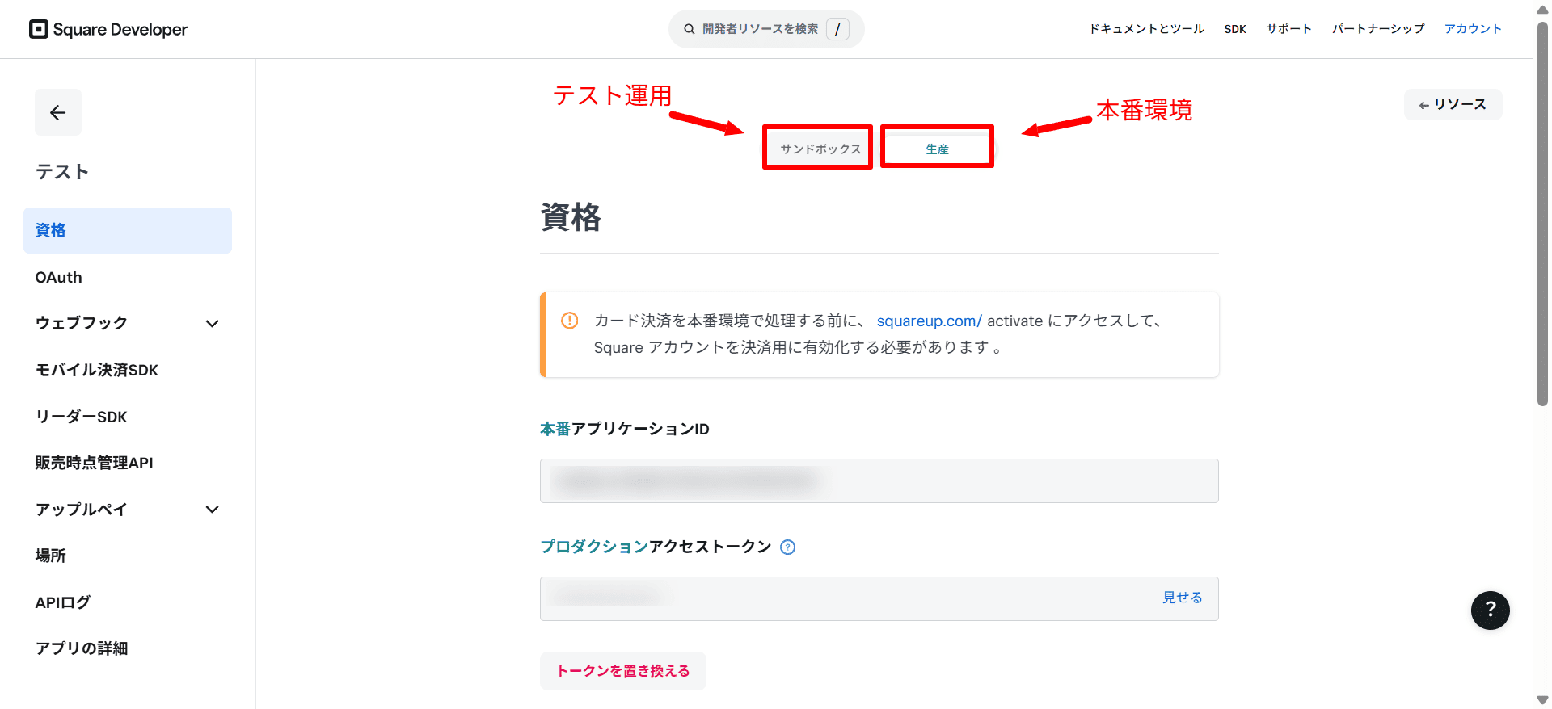
Task: Open SDK in top navigation
Action: point(1235,29)
